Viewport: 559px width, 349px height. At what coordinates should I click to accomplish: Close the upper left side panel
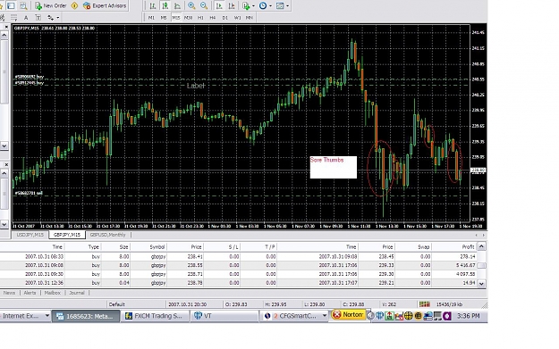[x=6, y=27]
